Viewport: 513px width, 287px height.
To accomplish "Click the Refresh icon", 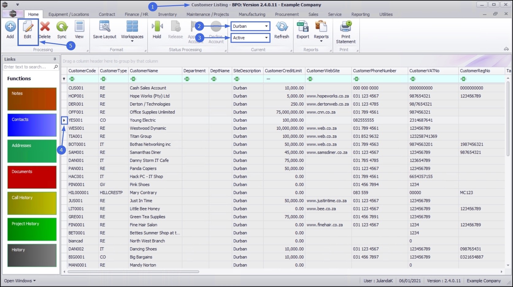I will pyautogui.click(x=282, y=27).
